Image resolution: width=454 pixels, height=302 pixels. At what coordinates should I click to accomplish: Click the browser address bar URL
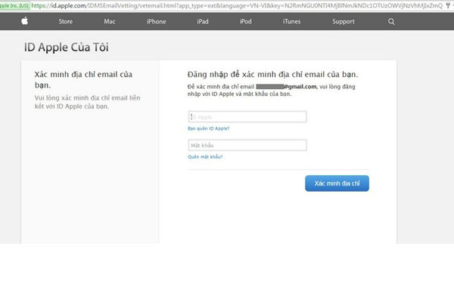tap(237, 5)
